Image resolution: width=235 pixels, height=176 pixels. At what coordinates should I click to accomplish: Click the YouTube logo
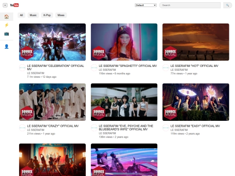pos(14,5)
